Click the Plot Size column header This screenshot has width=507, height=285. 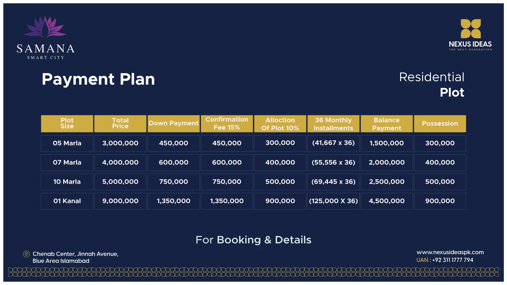[67, 123]
